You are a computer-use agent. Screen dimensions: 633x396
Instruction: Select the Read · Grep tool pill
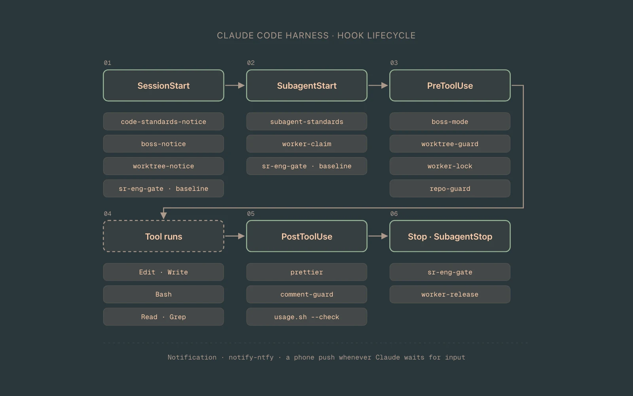tap(163, 317)
